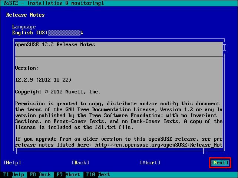Viewport: 238px width, 178px height.
Task: Select the F8 Back function key entry
Action: click(40, 175)
